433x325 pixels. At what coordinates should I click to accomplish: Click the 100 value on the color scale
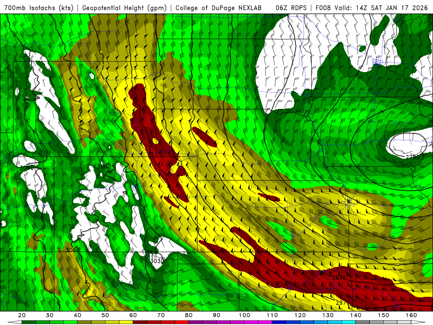[x=245, y=315]
